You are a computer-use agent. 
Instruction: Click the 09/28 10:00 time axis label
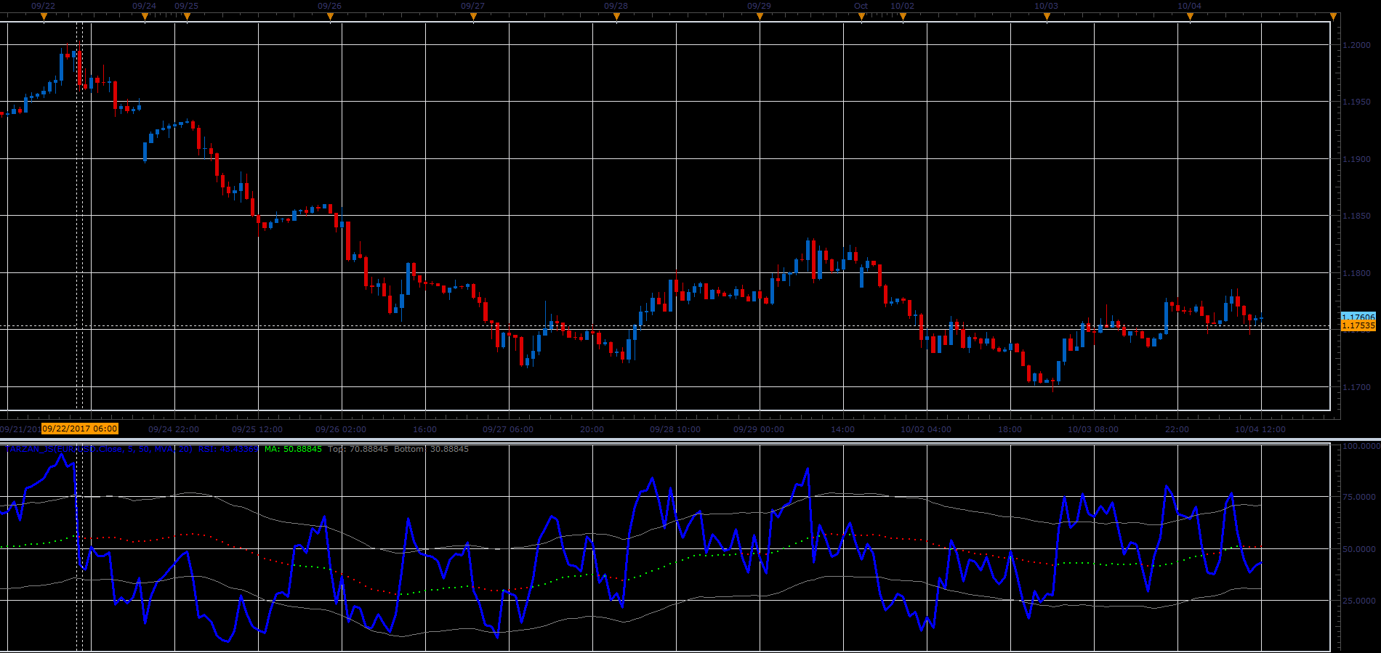pyautogui.click(x=675, y=429)
